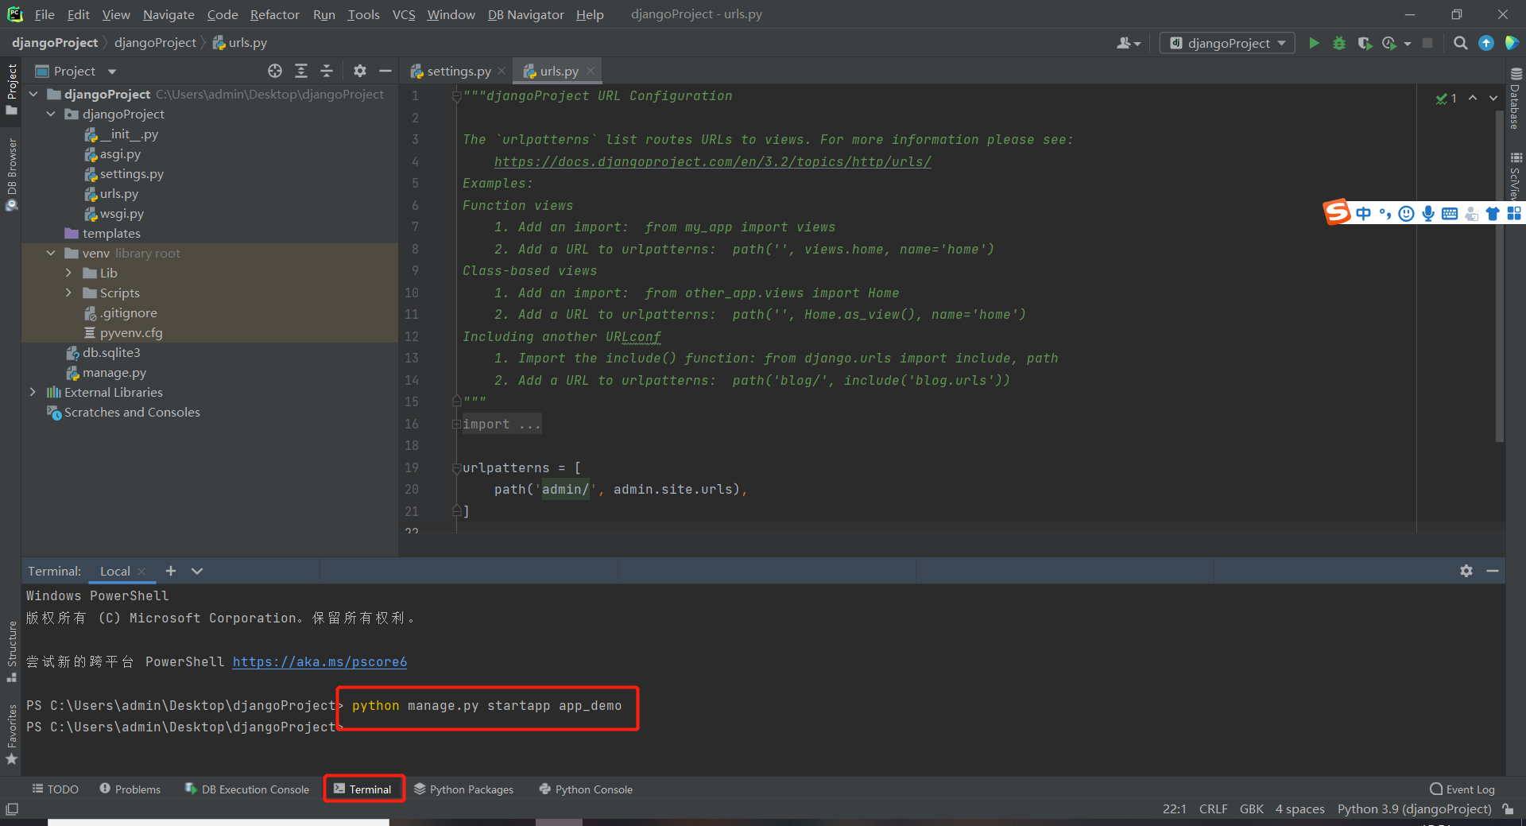Open the templates folder

pyautogui.click(x=111, y=233)
